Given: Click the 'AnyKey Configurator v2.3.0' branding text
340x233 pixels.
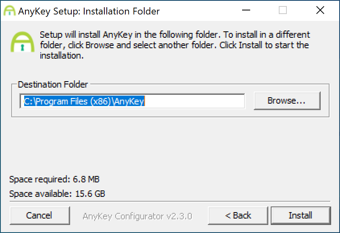Looking at the screenshot, I should 137,216.
